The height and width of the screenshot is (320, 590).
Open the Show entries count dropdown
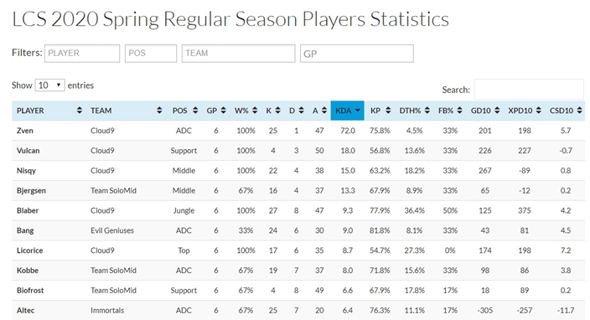[49, 85]
